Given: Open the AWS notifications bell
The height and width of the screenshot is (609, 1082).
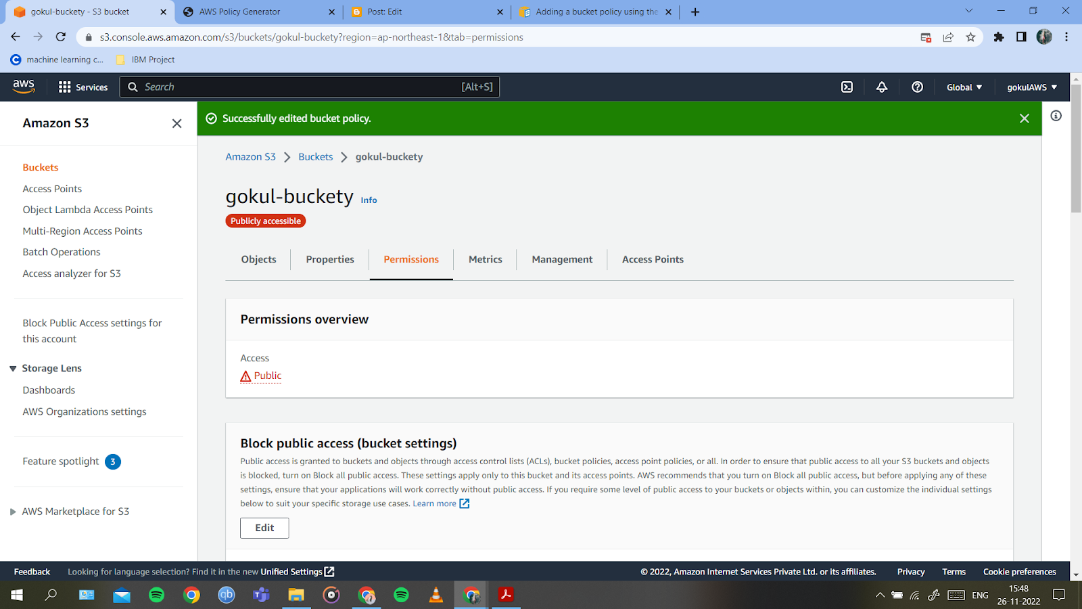Looking at the screenshot, I should click(x=882, y=87).
